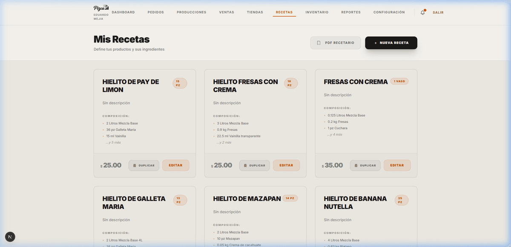Edit the Fresas con Crema recipe
The image size is (511, 247).
tap(397, 165)
